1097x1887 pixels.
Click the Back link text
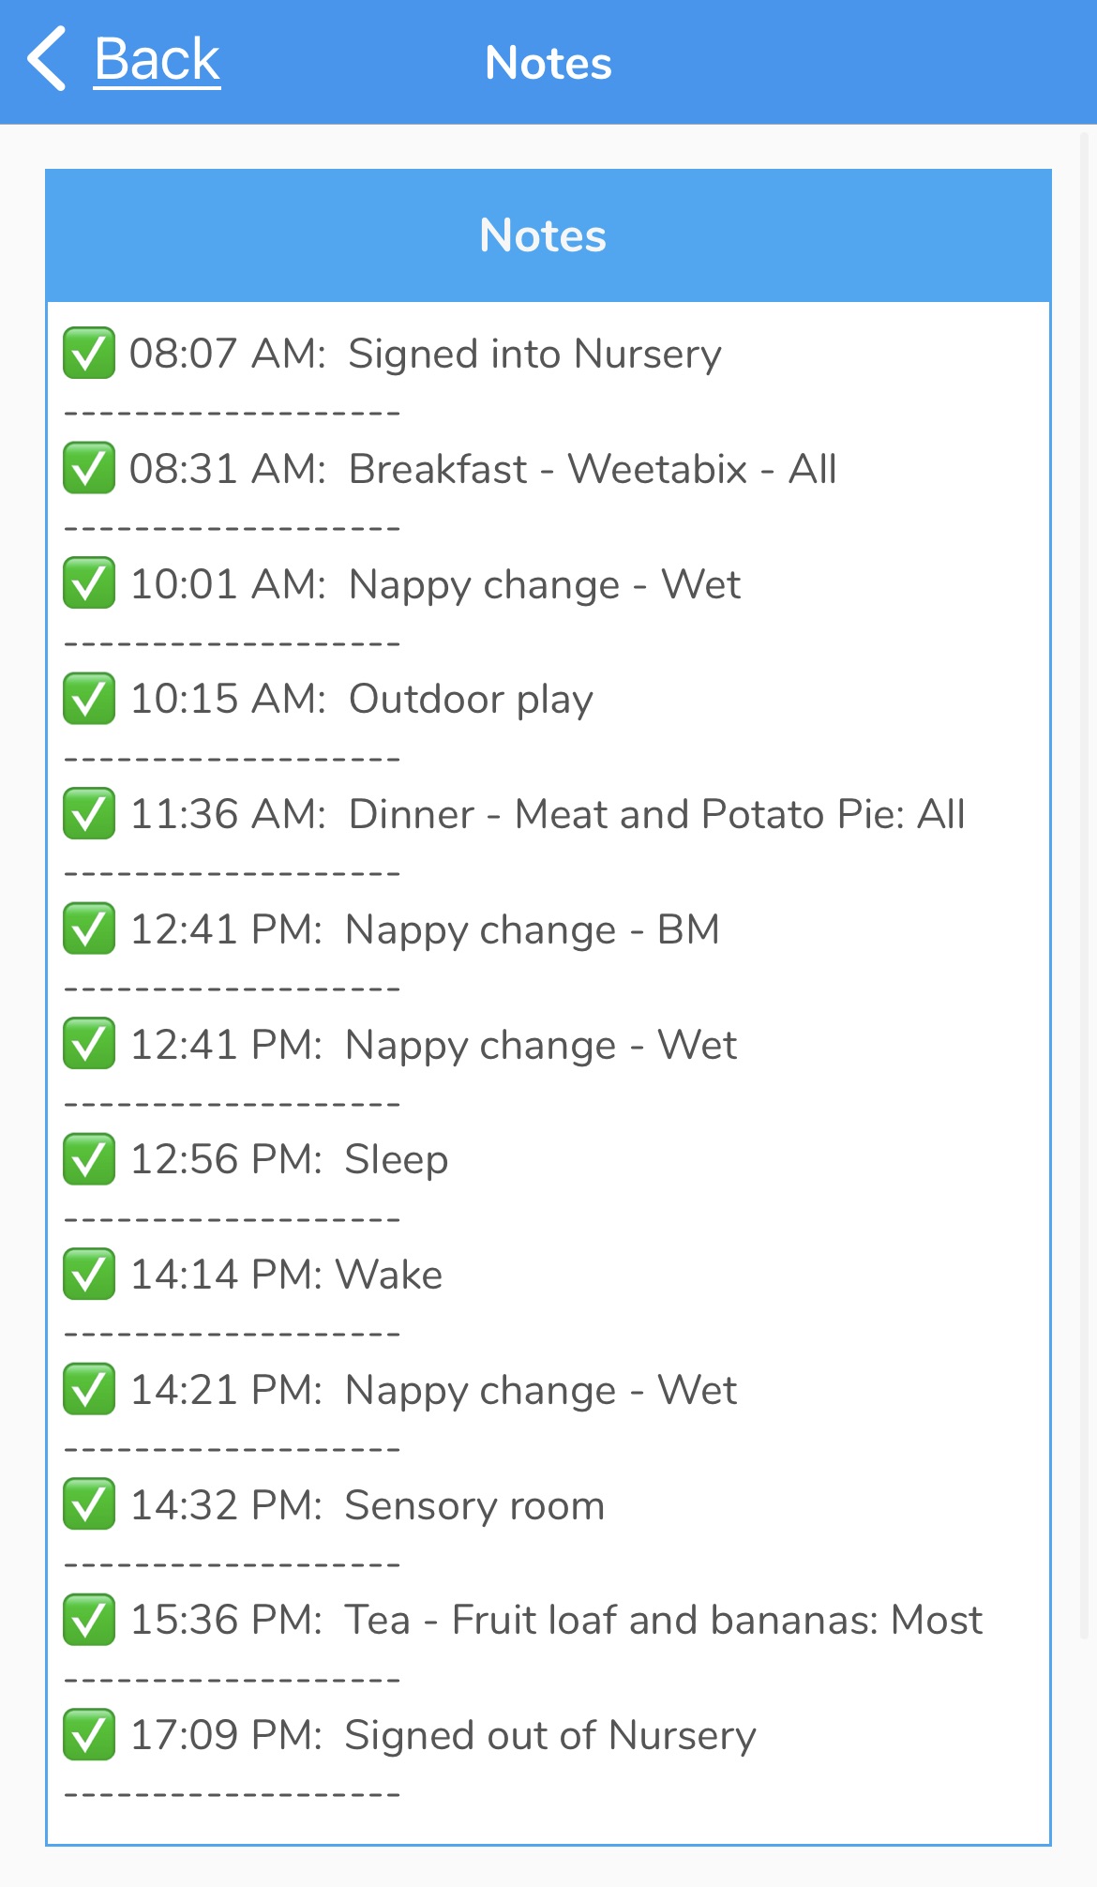(157, 60)
